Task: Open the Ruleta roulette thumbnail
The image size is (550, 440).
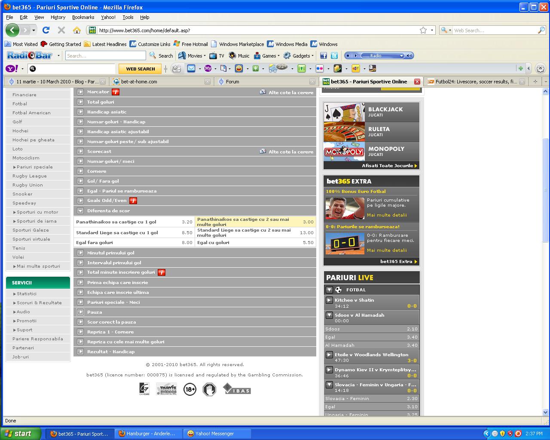Action: click(x=344, y=132)
